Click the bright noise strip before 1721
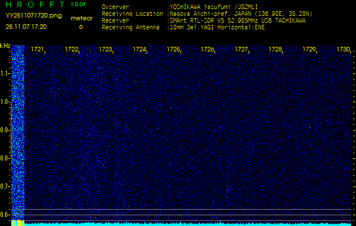 click(18, 133)
